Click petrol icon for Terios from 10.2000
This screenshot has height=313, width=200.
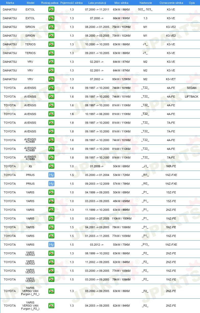tap(51, 44)
